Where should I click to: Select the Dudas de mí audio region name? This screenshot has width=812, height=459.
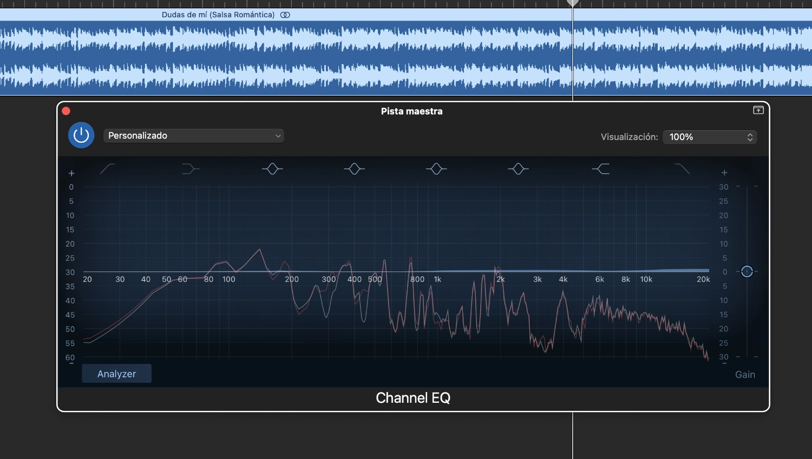pos(218,15)
